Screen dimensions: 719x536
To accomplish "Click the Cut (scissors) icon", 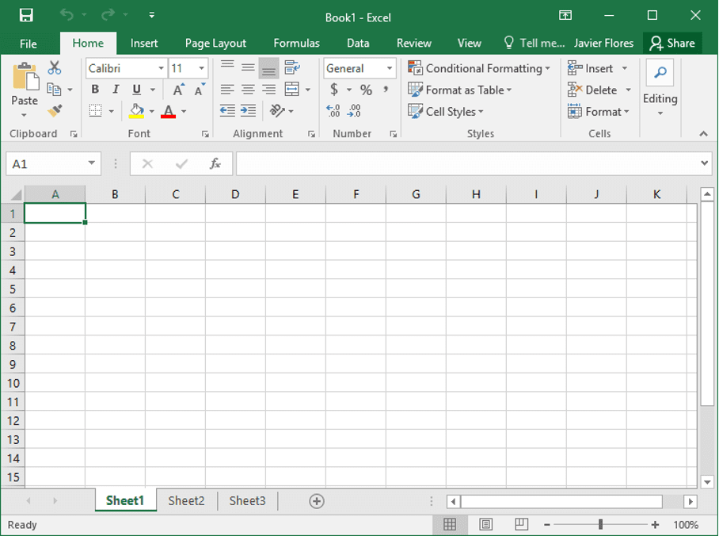I will tap(53, 66).
